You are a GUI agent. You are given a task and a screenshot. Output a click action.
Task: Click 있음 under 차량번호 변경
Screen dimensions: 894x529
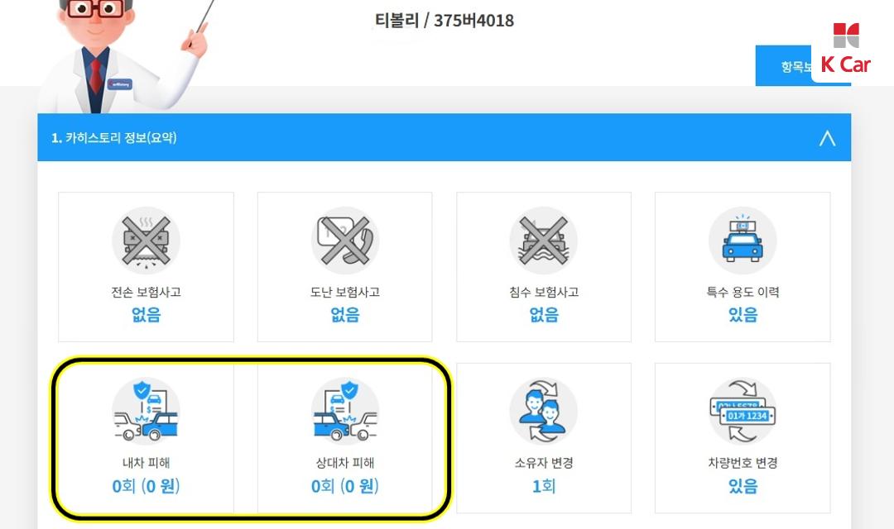tap(743, 486)
